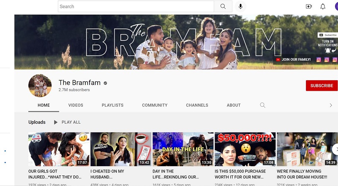Click the Play All triangle icon
338x186 pixels.
[x=55, y=122]
